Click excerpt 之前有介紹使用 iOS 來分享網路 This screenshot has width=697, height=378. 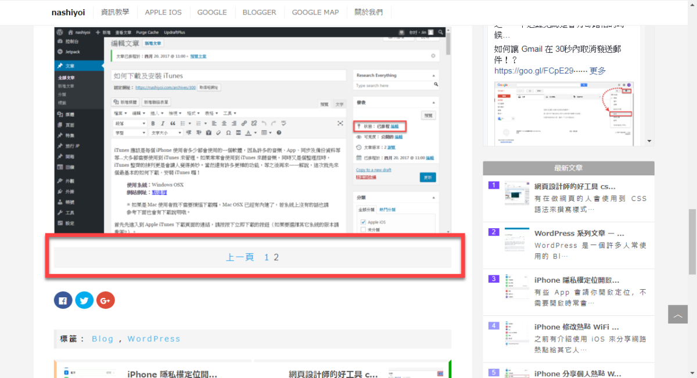[590, 344]
